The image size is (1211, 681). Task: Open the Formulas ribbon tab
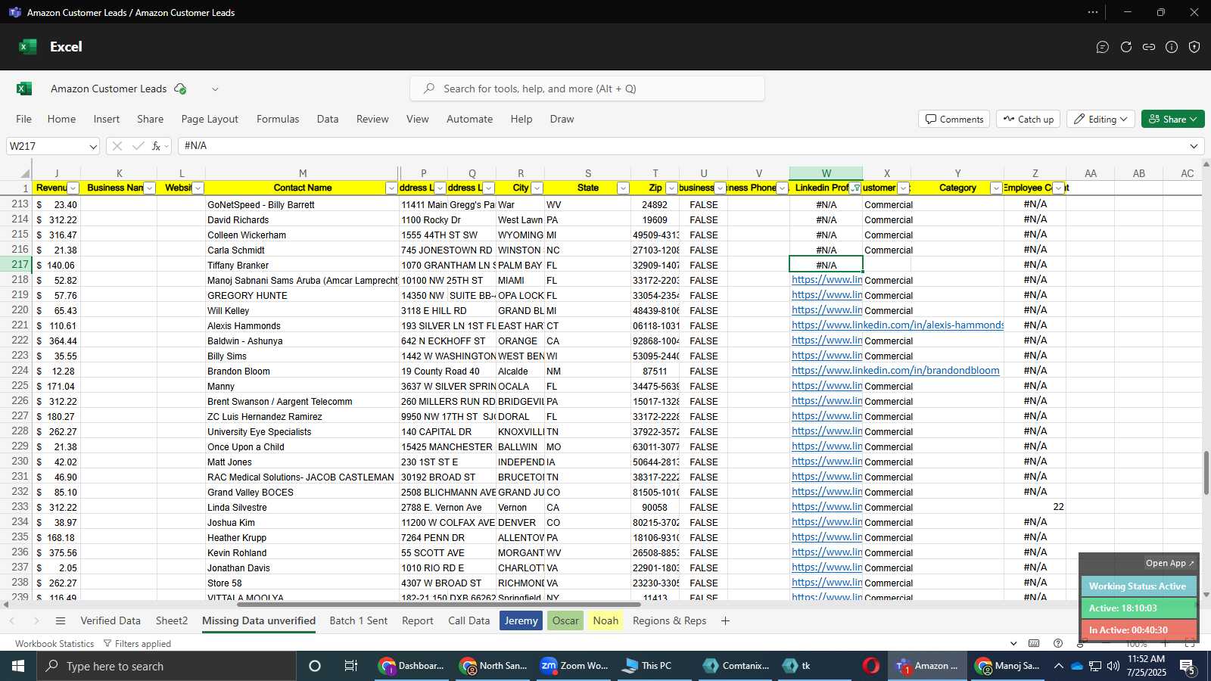coord(278,120)
